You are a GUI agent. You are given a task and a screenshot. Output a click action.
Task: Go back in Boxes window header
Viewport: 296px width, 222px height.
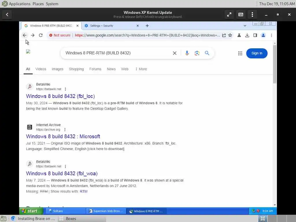click(7, 14)
